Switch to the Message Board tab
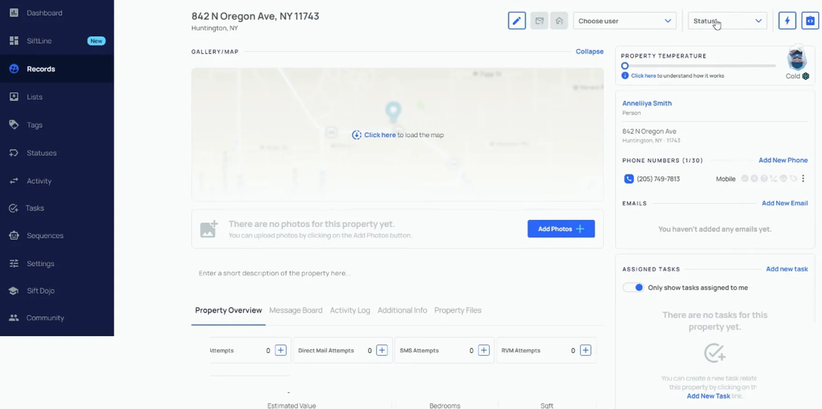This screenshot has width=822, height=409. (296, 310)
